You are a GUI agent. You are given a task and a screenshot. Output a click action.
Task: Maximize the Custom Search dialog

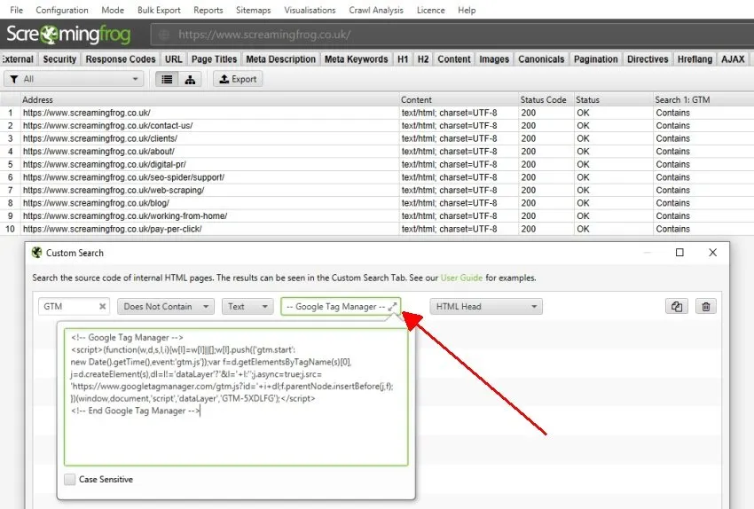(679, 253)
